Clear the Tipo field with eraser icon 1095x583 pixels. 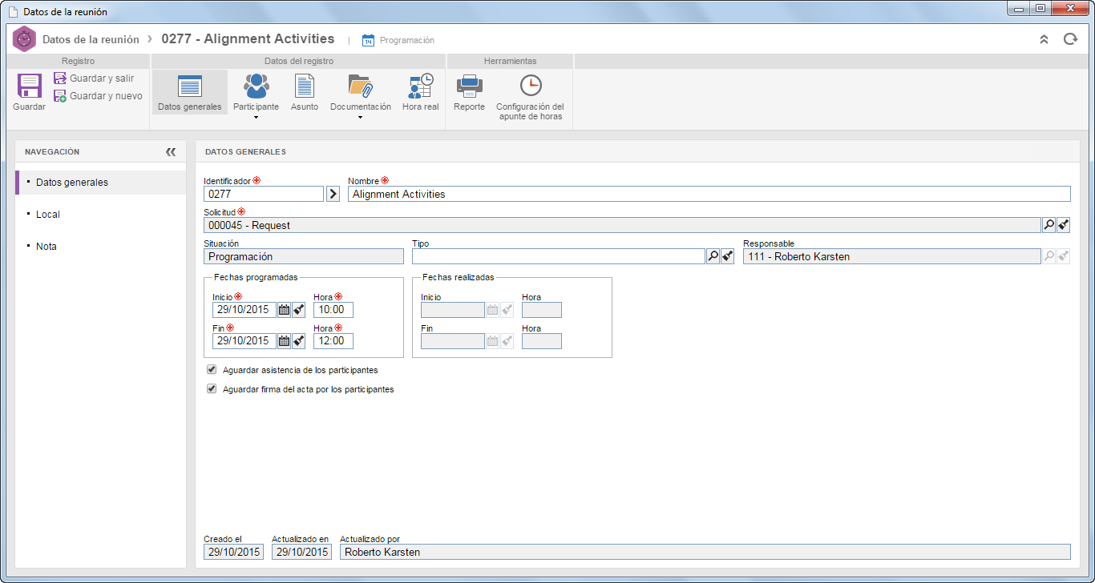tap(727, 256)
